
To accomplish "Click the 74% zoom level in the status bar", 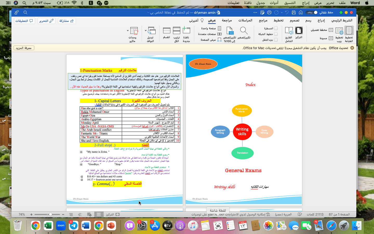I will [22, 214].
